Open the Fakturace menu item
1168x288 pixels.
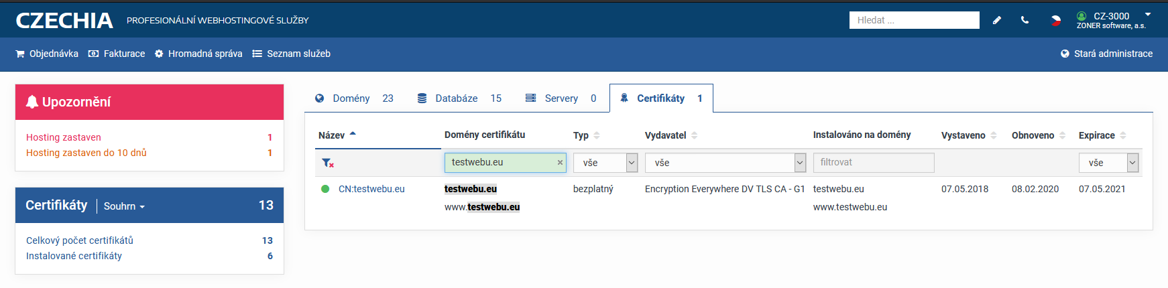point(117,54)
